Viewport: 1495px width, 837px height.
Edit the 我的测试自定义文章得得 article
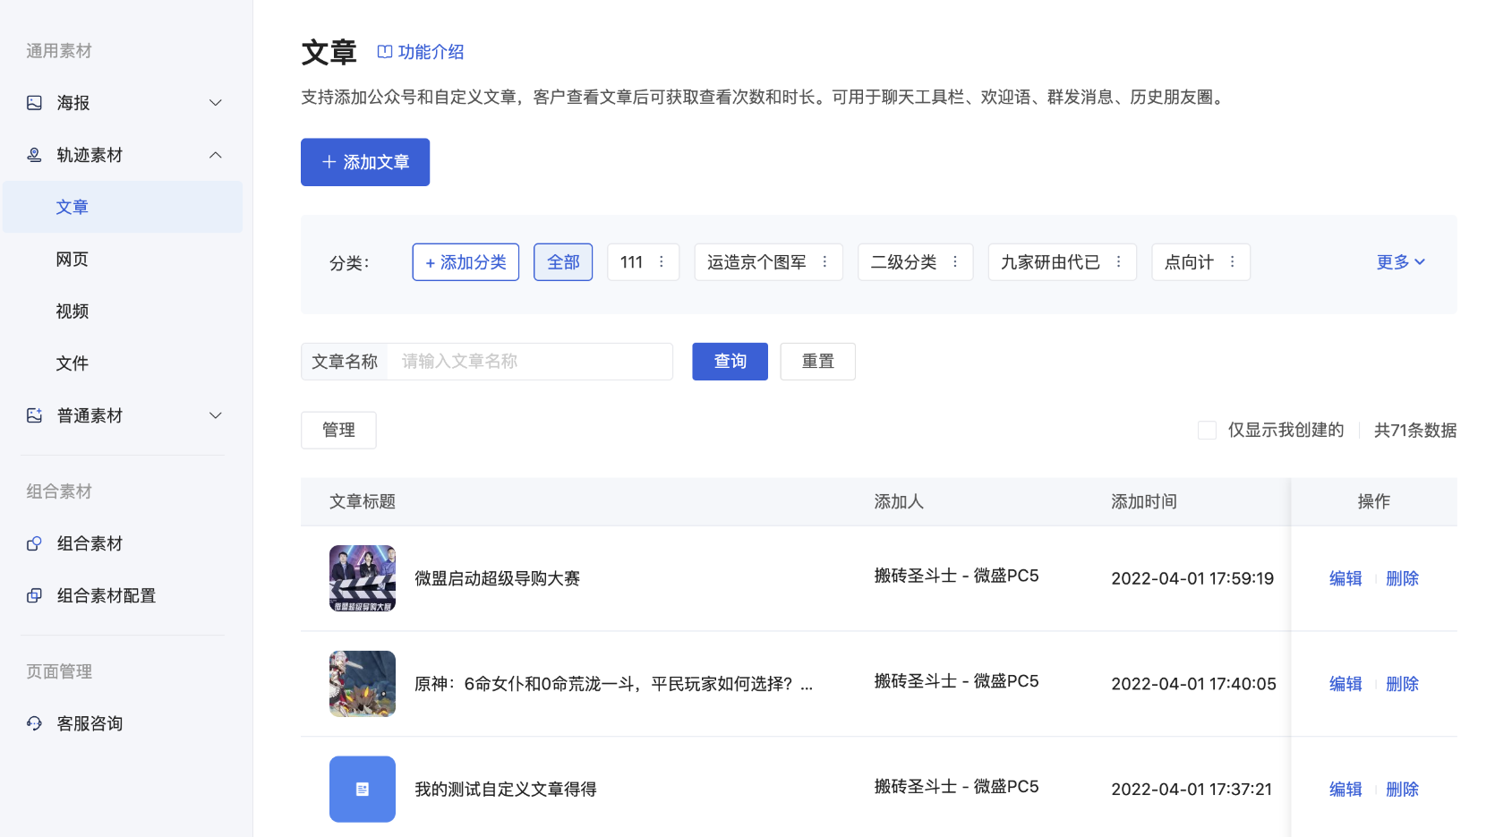tap(1345, 790)
